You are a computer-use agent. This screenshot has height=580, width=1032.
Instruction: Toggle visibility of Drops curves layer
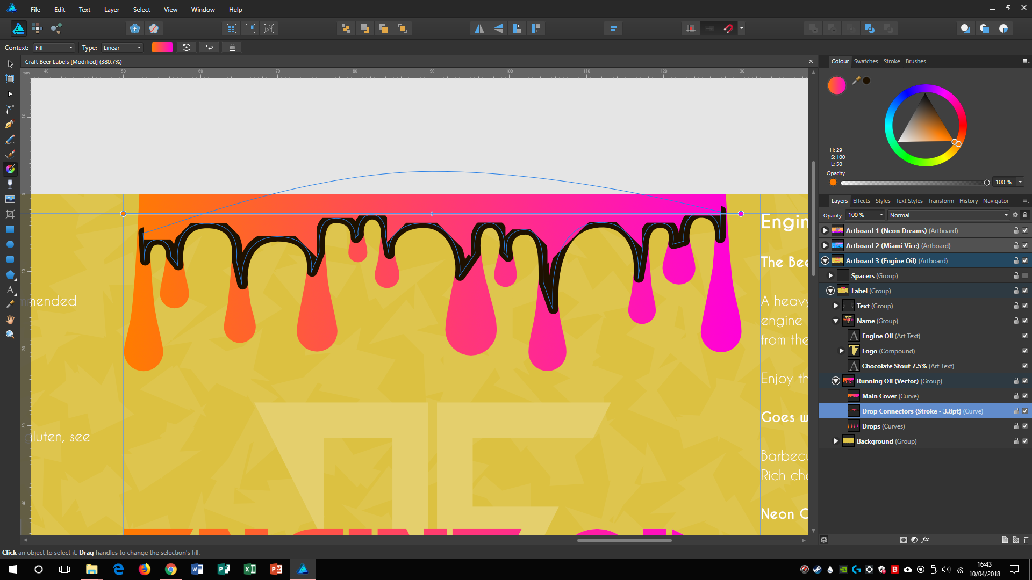tap(1025, 426)
